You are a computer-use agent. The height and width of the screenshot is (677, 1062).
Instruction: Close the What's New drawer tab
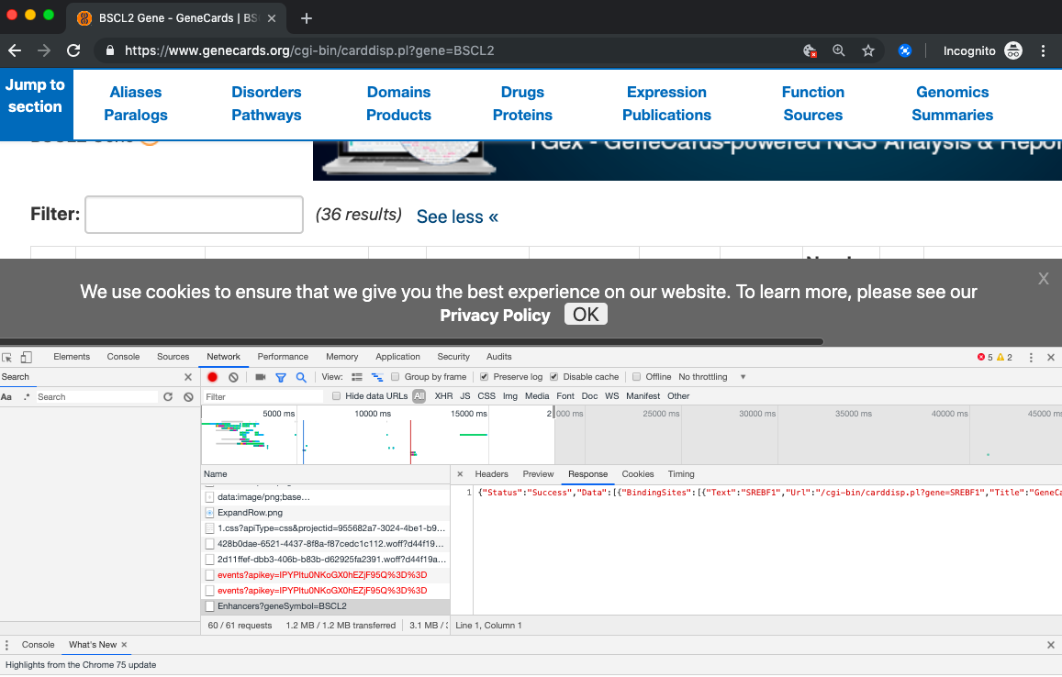[124, 645]
